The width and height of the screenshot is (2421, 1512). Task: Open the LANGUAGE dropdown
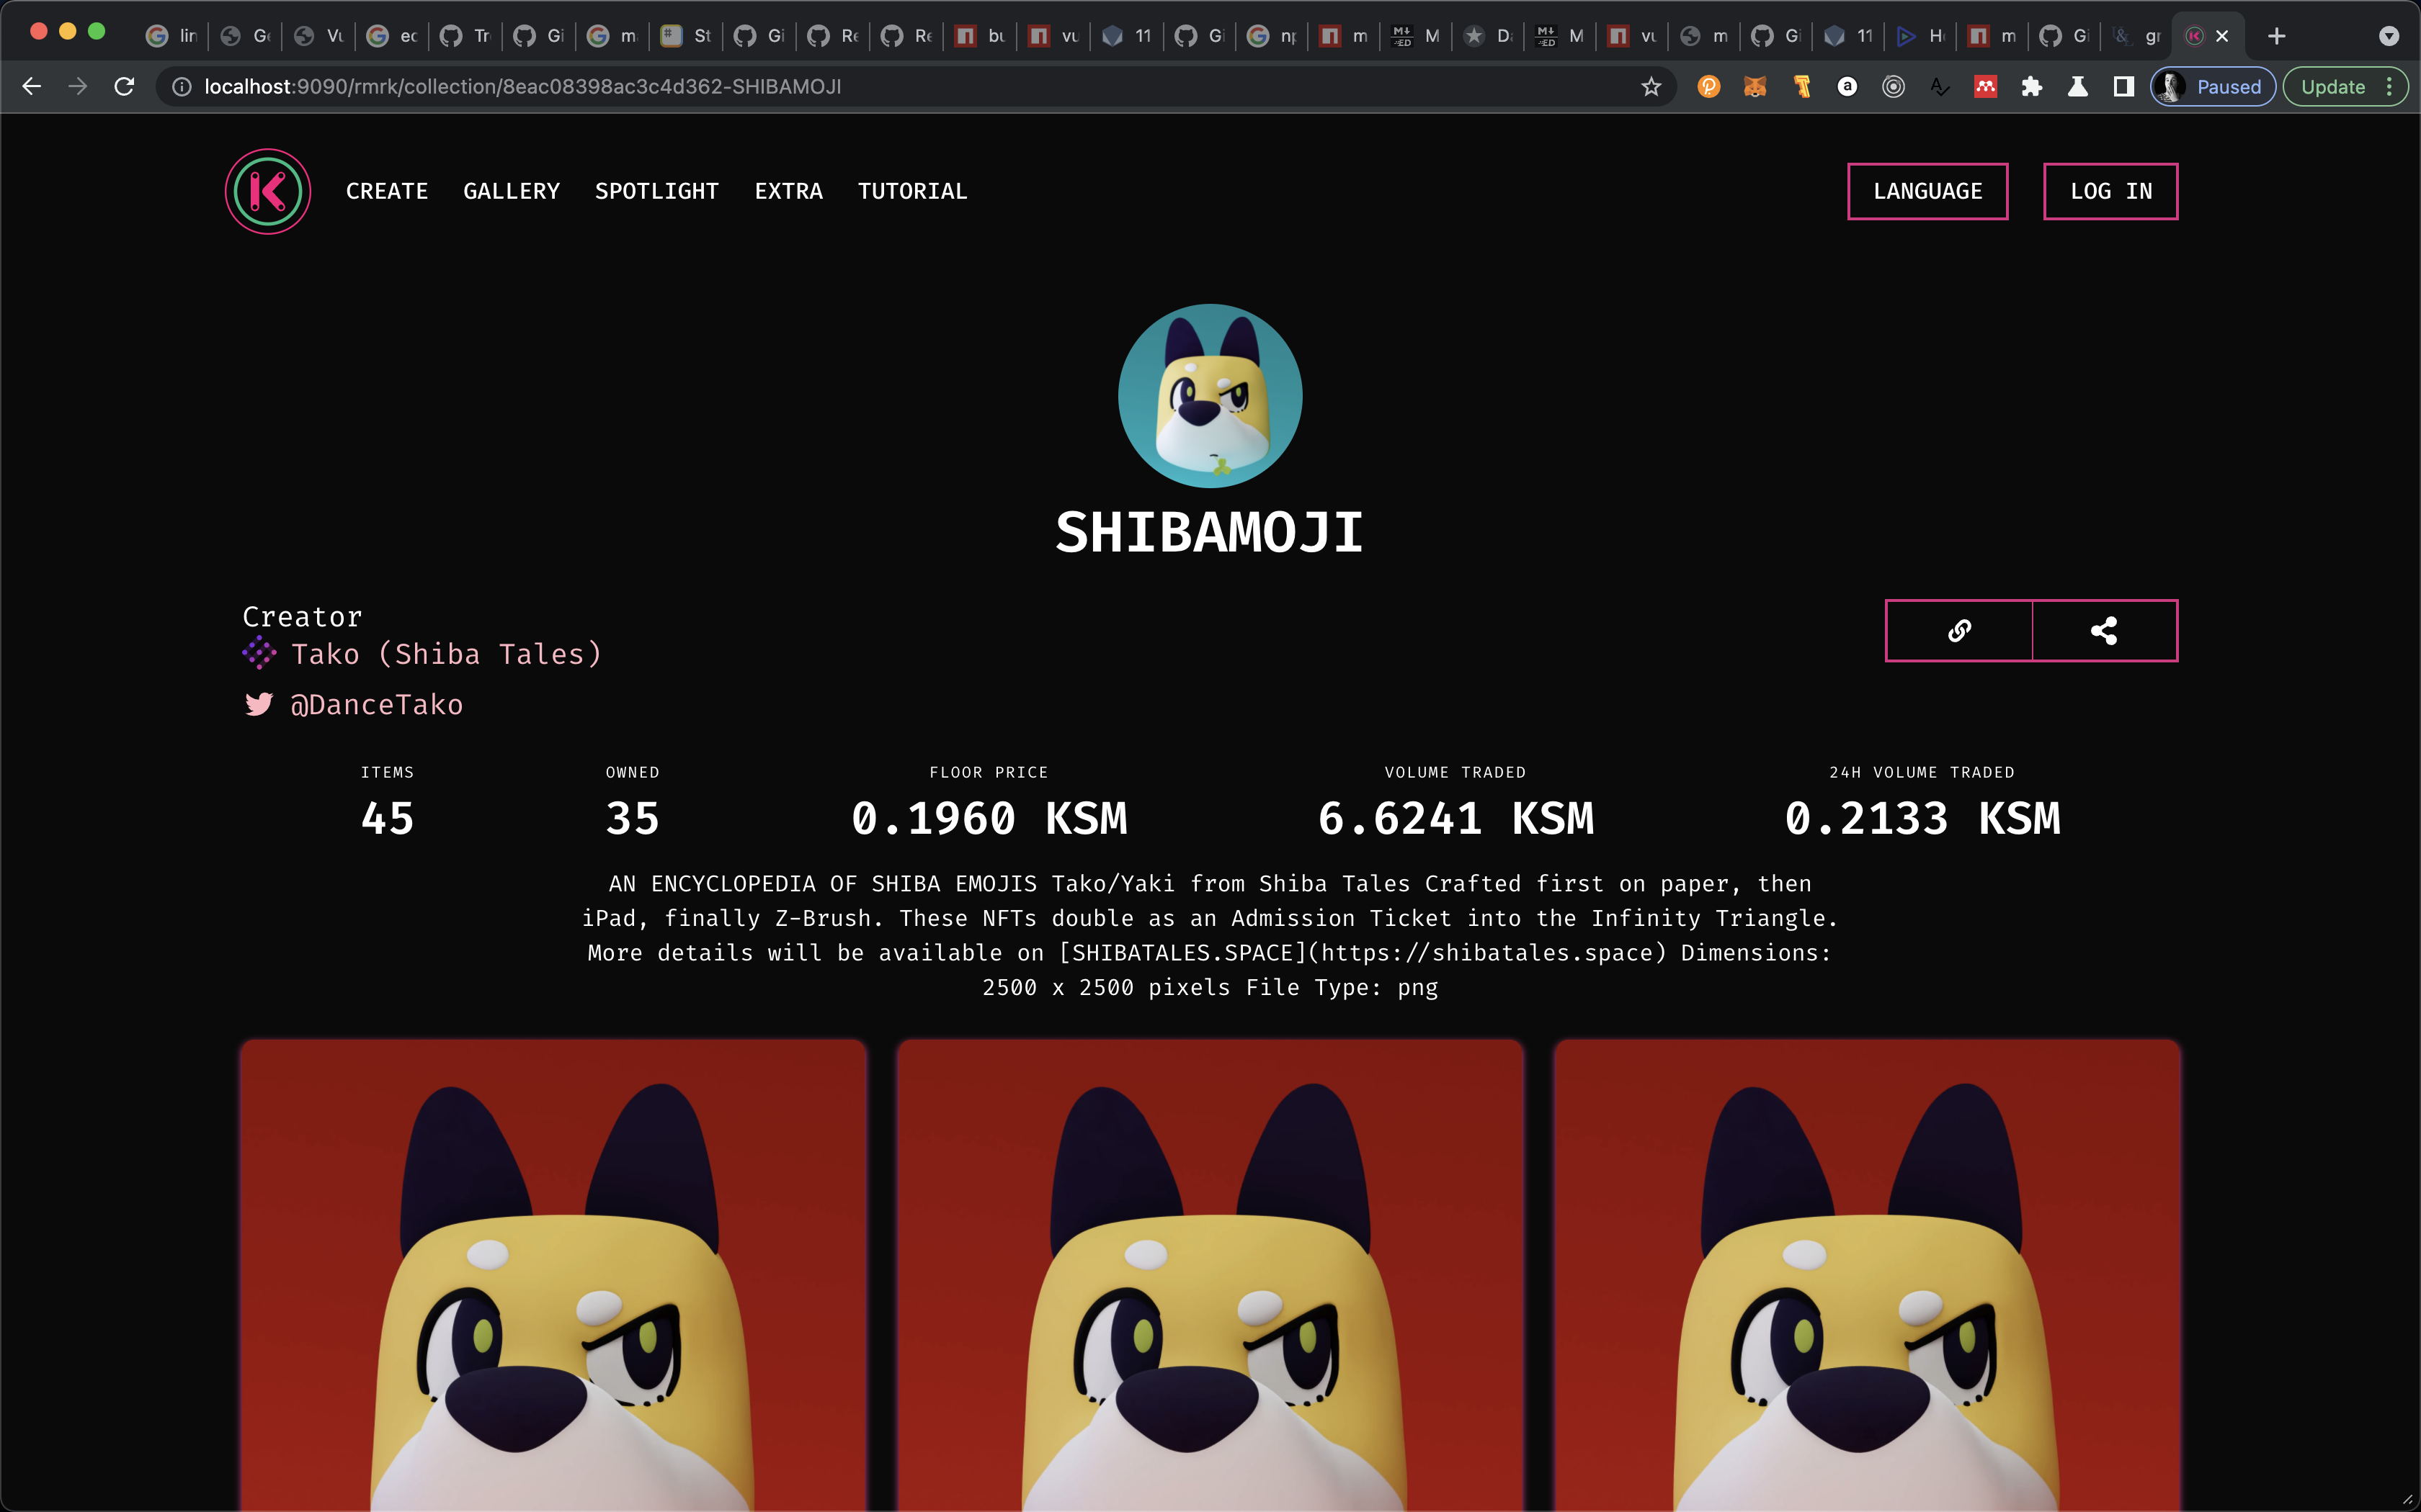1927,191
